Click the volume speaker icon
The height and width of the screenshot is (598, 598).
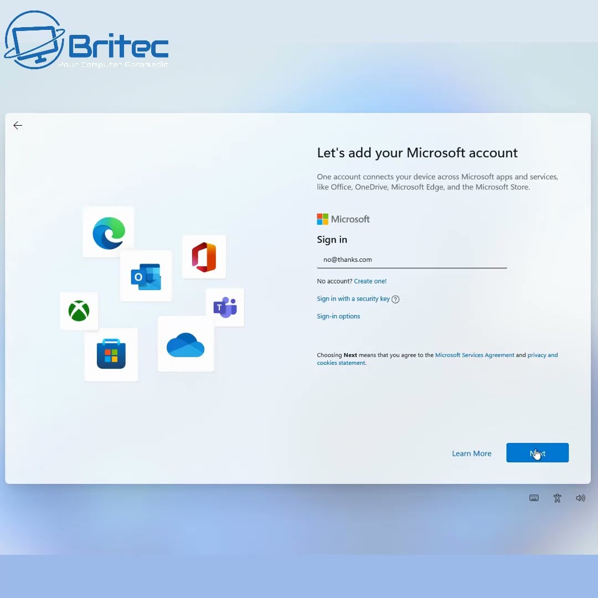580,498
